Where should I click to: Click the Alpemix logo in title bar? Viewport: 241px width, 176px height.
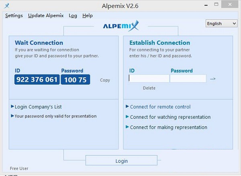[x=6, y=6]
